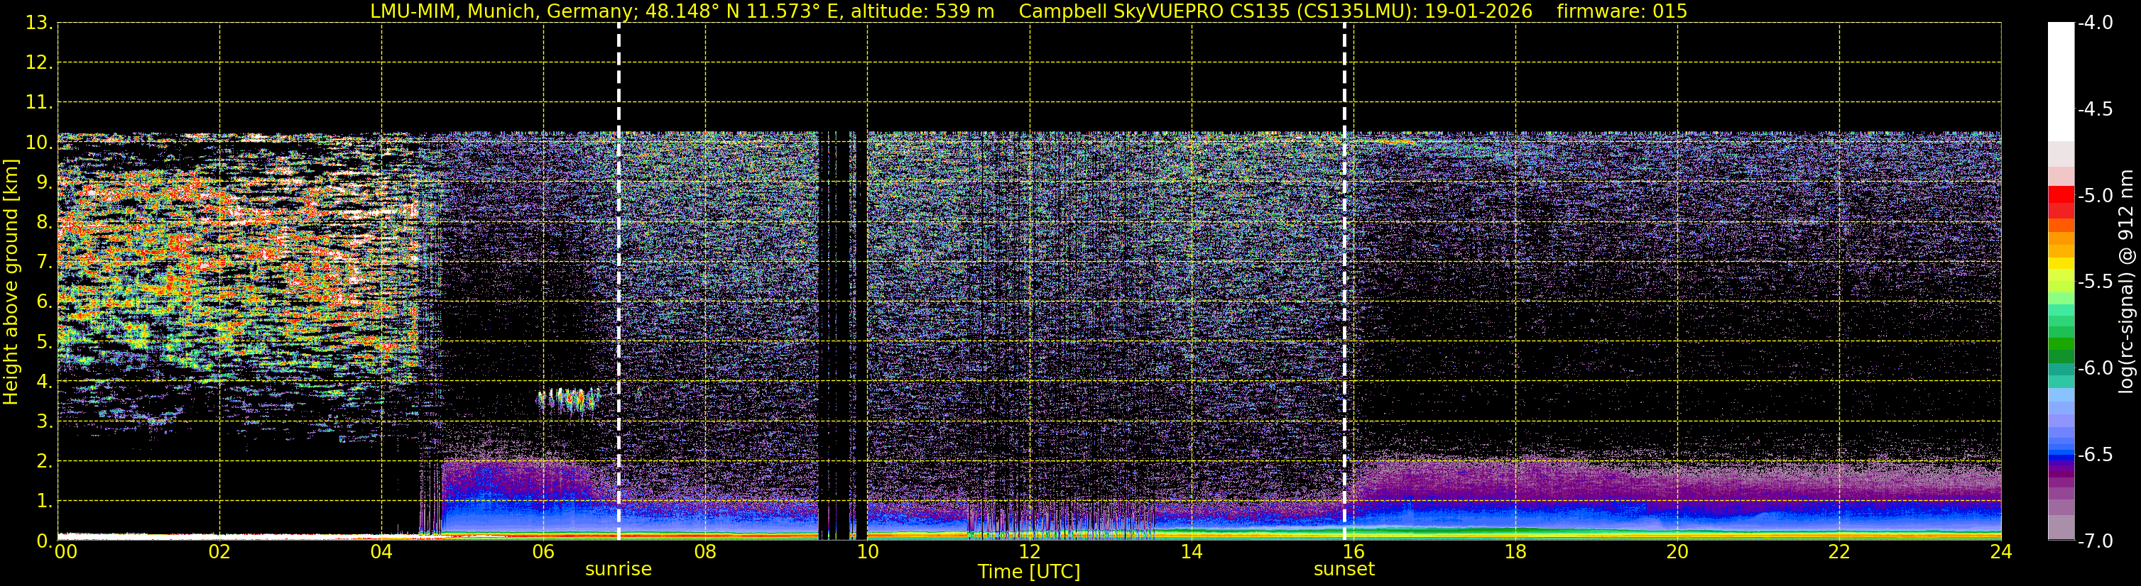Screen dimensions: 2141x586
Task: Click the 13 km height tick label
Action: coord(36,23)
